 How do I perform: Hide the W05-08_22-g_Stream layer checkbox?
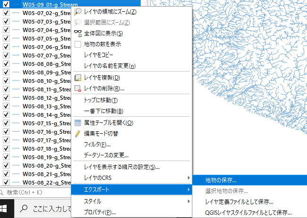point(6,183)
